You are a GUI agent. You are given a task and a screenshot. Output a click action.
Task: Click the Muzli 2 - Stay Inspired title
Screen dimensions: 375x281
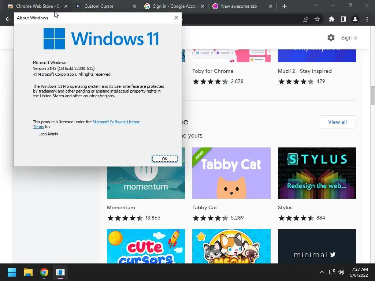pyautogui.click(x=305, y=71)
